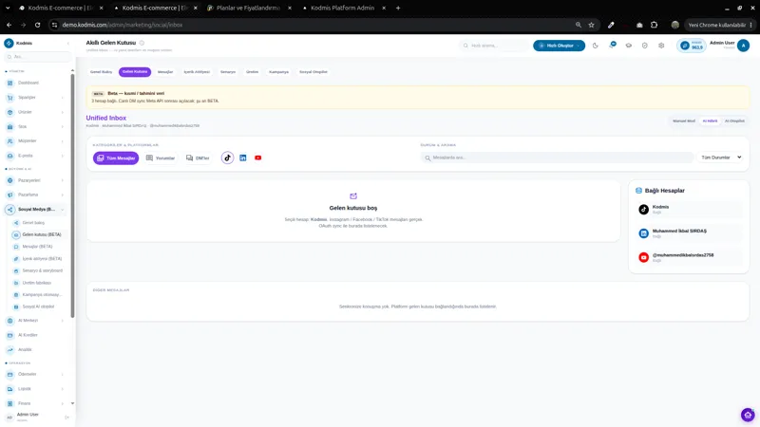This screenshot has height=427, width=760.
Task: Open Sosyal AI otopilot sidebar link
Action: [39, 306]
